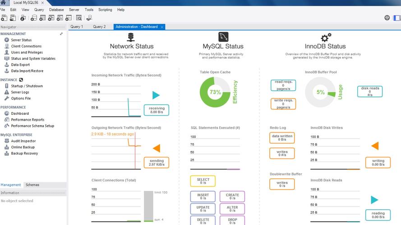This screenshot has height=225, width=401.
Task: Click the CREATE statements counter box
Action: [232, 197]
